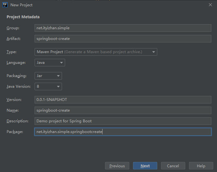This screenshot has width=217, height=172.
Task: Open Help for this dialog
Action: [201, 166]
